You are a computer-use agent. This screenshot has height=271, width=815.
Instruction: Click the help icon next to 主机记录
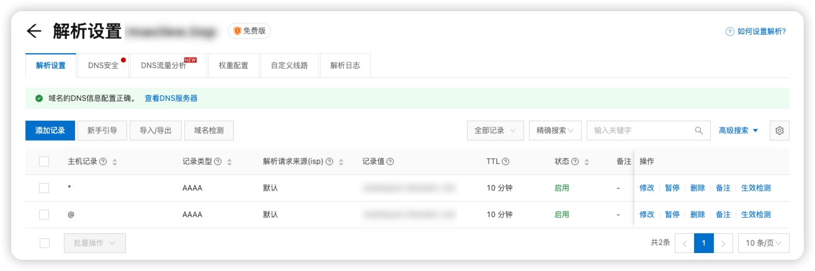[x=103, y=161]
